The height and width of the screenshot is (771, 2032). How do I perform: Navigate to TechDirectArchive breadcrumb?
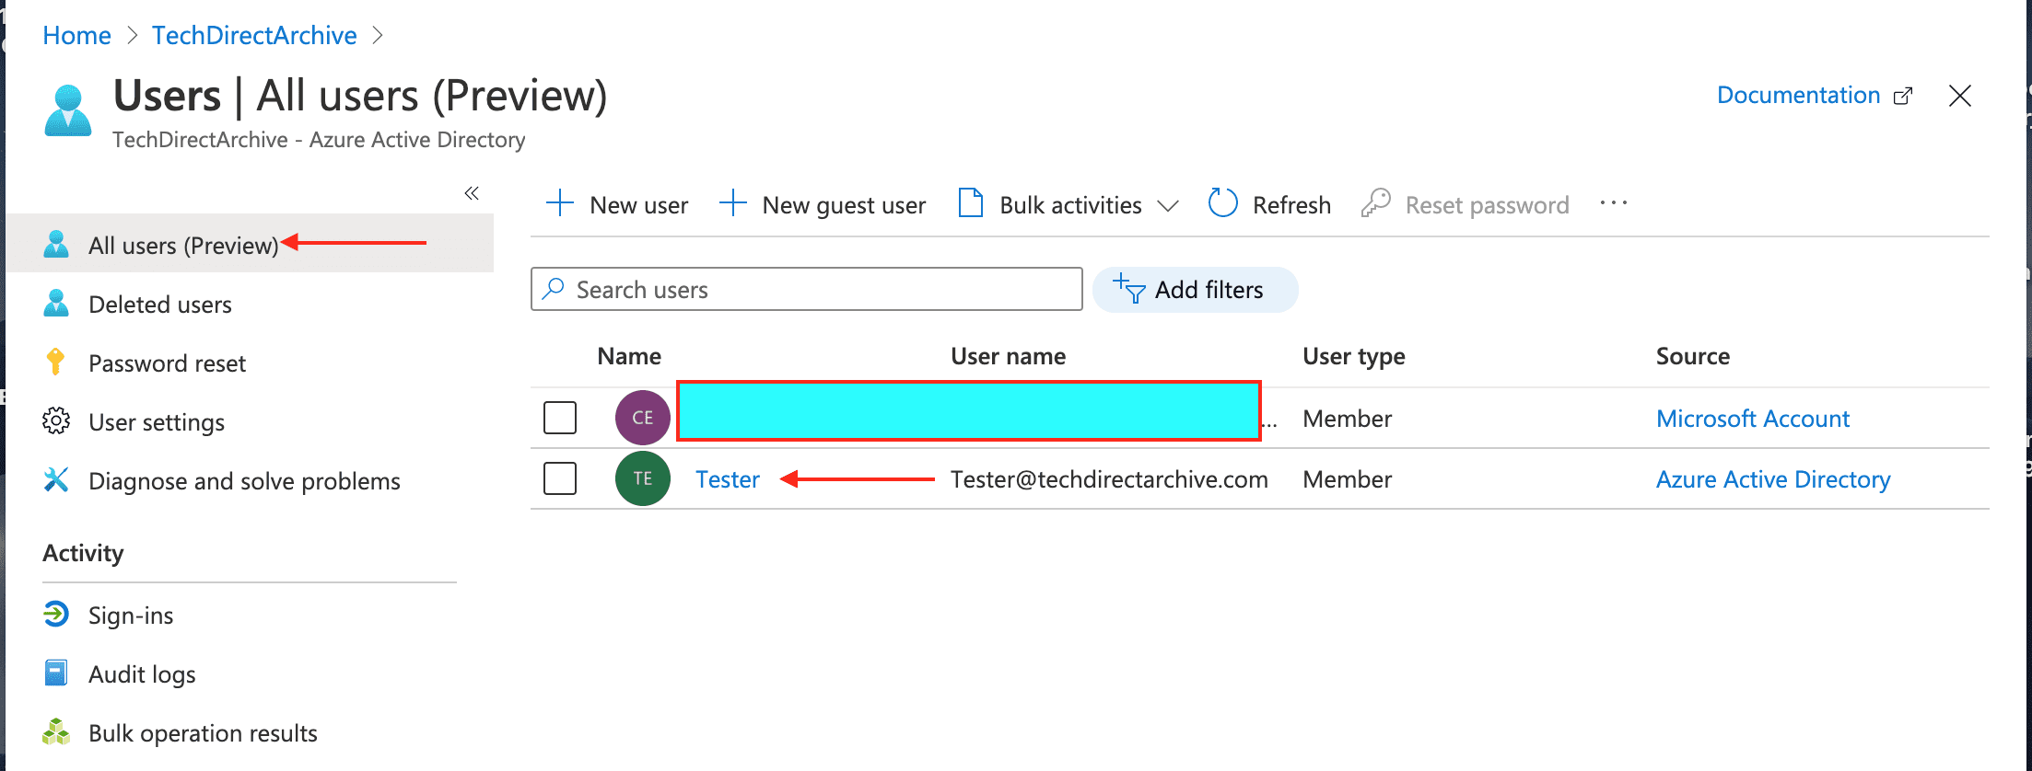pos(254,35)
